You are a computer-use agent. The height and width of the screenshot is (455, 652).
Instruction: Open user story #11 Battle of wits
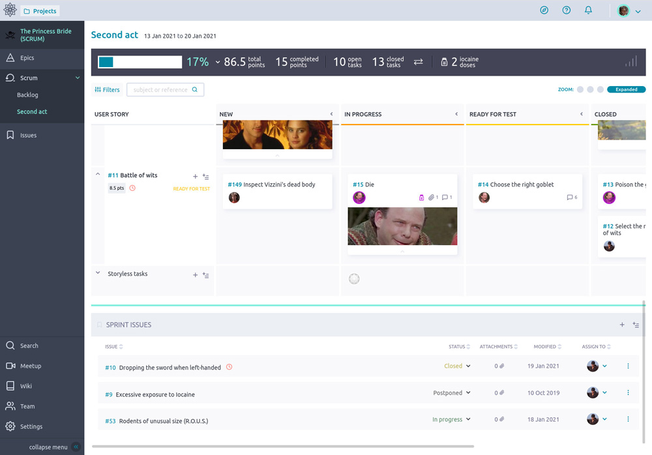tap(132, 175)
